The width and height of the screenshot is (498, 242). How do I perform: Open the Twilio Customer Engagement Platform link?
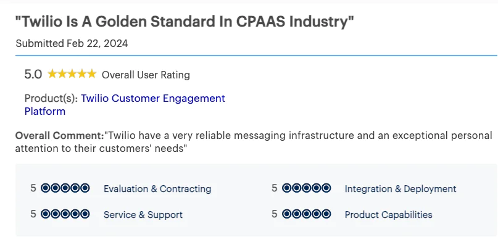pyautogui.click(x=125, y=105)
